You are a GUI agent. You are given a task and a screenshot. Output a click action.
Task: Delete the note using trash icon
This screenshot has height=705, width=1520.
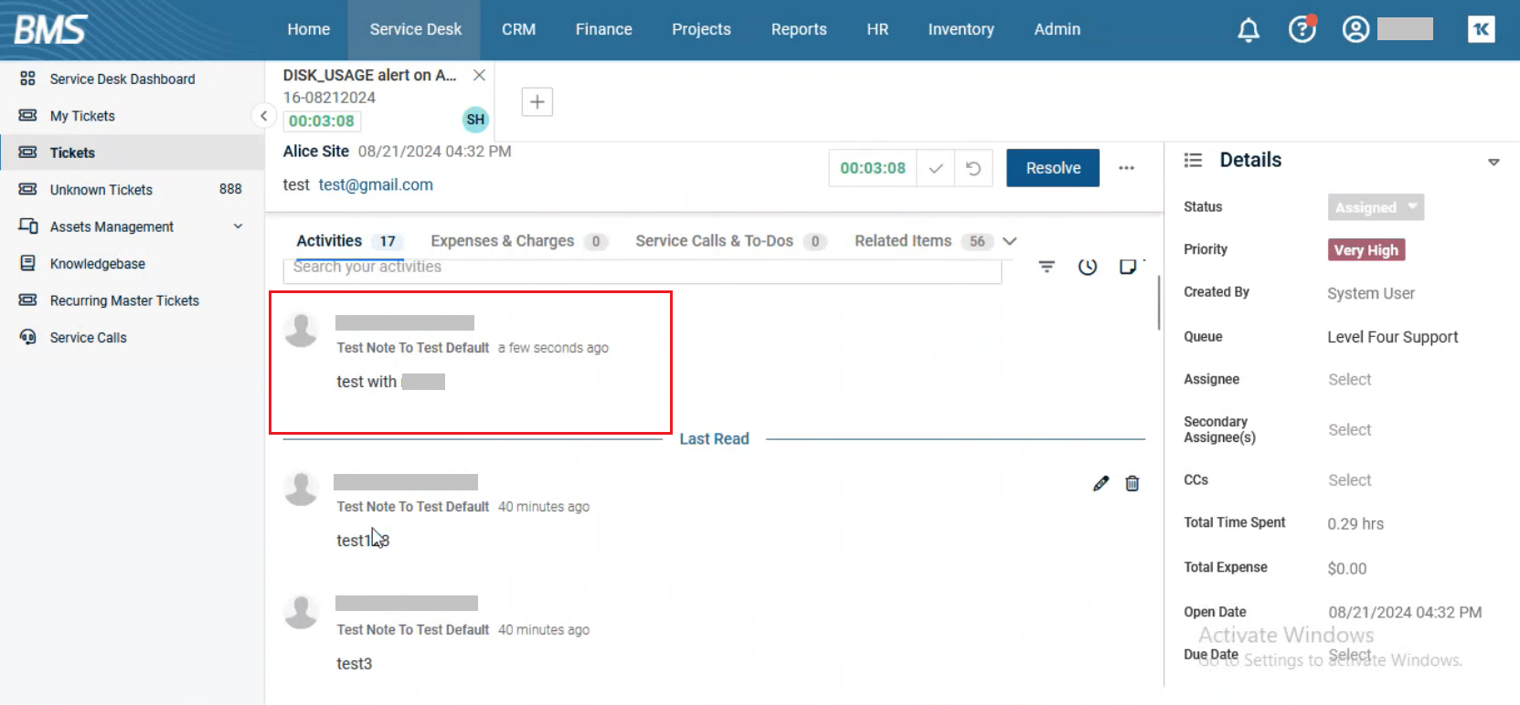pyautogui.click(x=1132, y=484)
